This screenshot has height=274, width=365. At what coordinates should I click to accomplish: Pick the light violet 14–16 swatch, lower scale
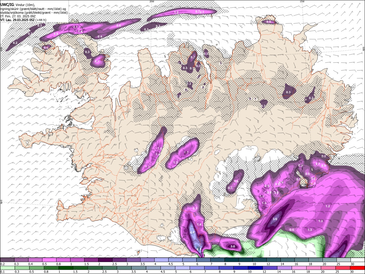284,268
